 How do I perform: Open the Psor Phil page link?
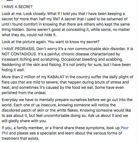point(125,128)
